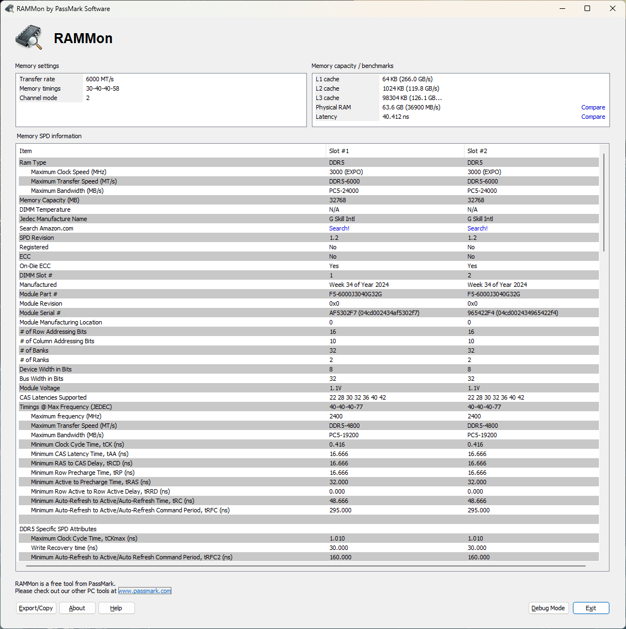626x629 pixels.
Task: Click the Slot #1 column header
Action: click(395, 151)
